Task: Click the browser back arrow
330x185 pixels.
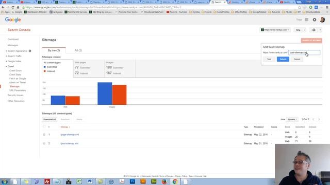Action: click(3, 7)
